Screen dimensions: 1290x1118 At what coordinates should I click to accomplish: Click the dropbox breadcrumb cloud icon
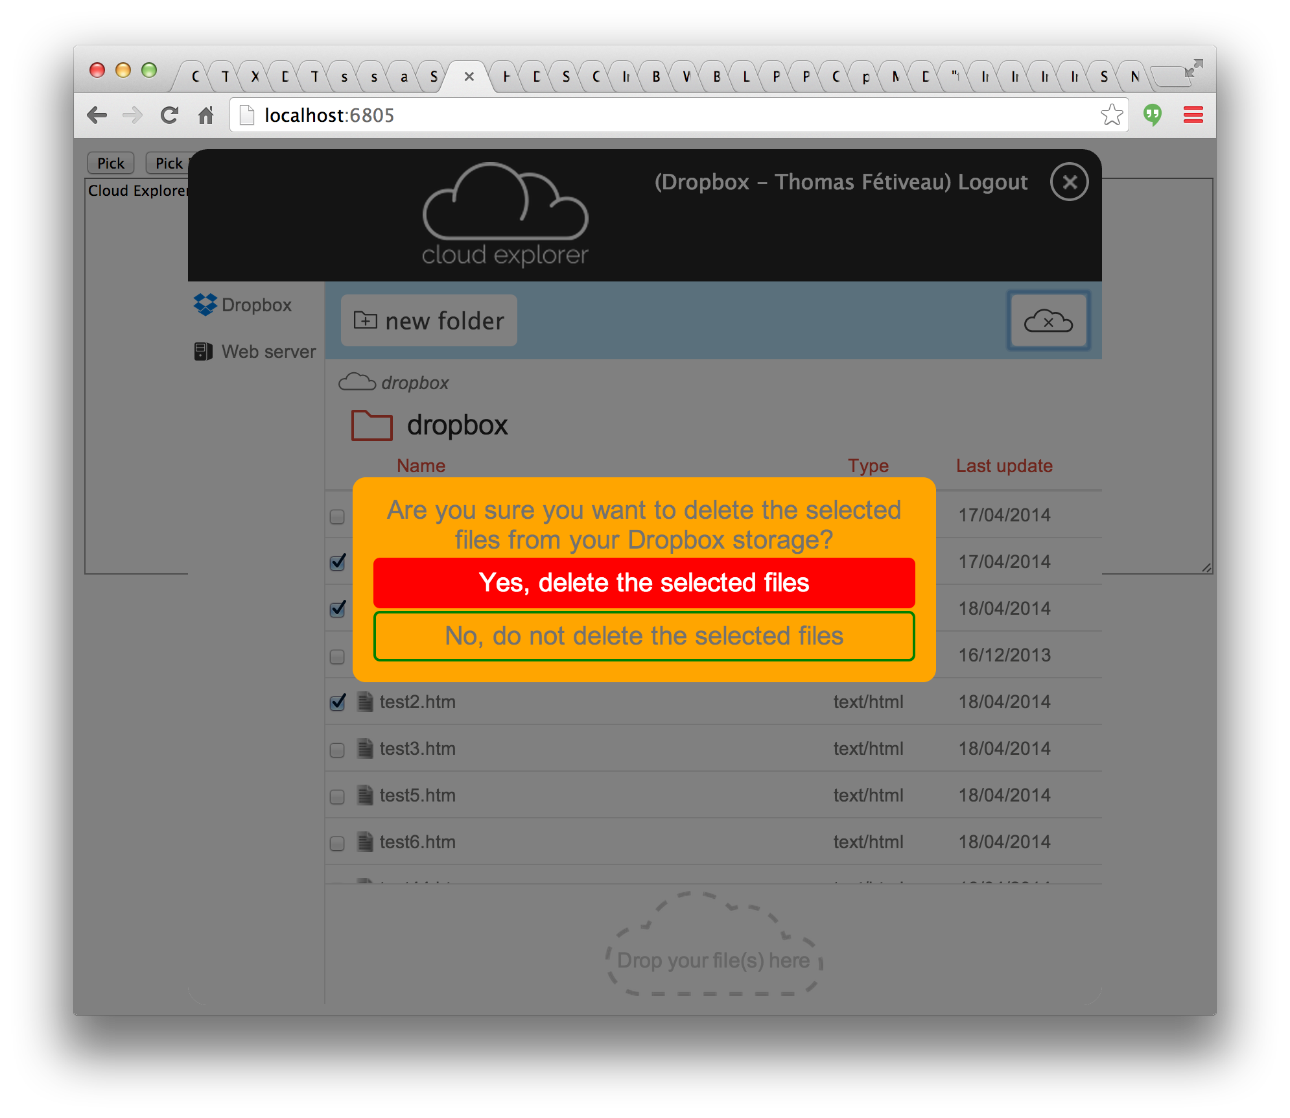(x=357, y=382)
